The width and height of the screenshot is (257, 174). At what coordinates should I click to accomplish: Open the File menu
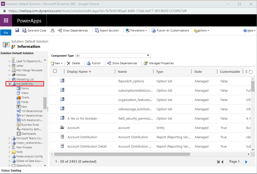click(x=6, y=33)
